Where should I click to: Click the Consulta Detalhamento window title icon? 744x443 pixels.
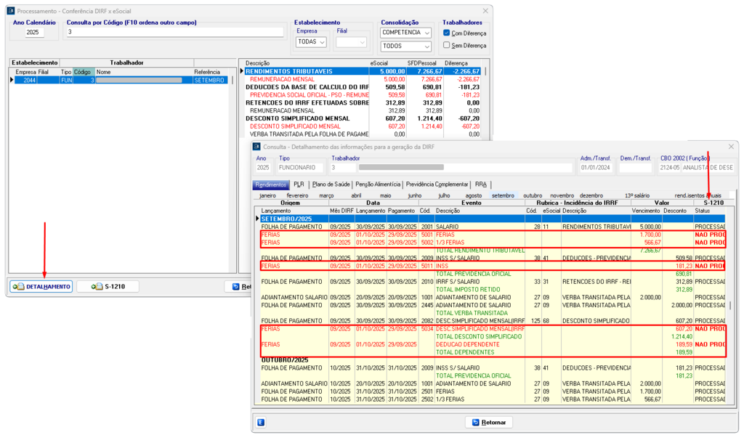point(256,146)
